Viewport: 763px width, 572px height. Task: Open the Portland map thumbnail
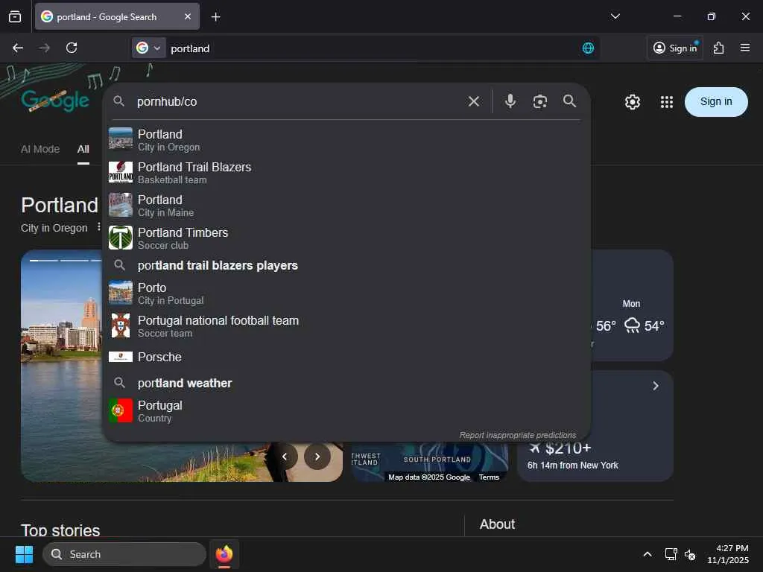click(x=429, y=462)
